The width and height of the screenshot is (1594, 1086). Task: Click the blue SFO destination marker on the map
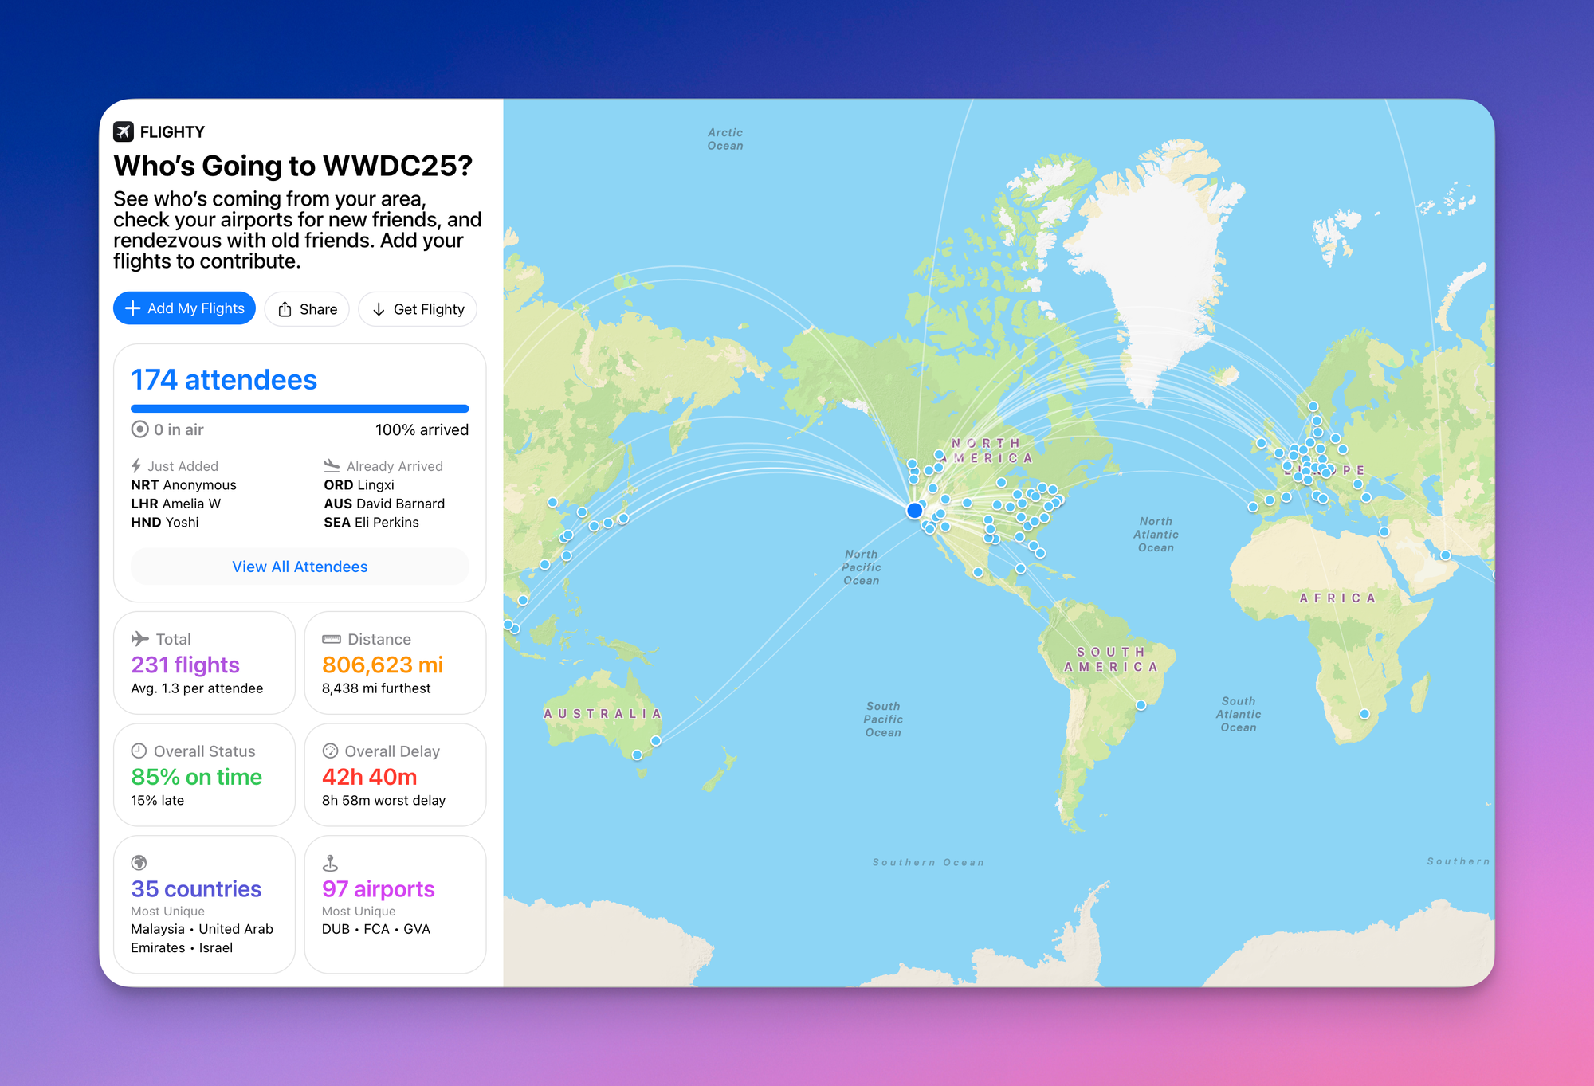pyautogui.click(x=913, y=509)
